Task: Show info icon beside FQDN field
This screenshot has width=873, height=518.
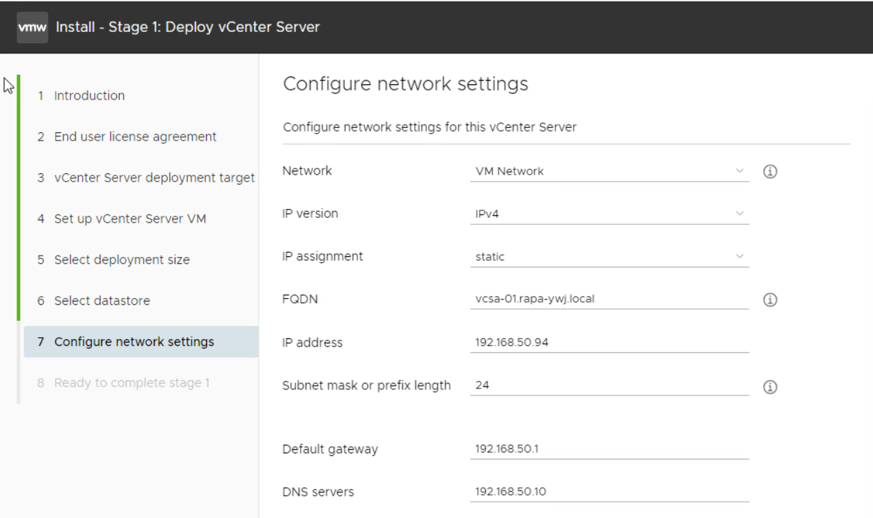Action: [770, 300]
